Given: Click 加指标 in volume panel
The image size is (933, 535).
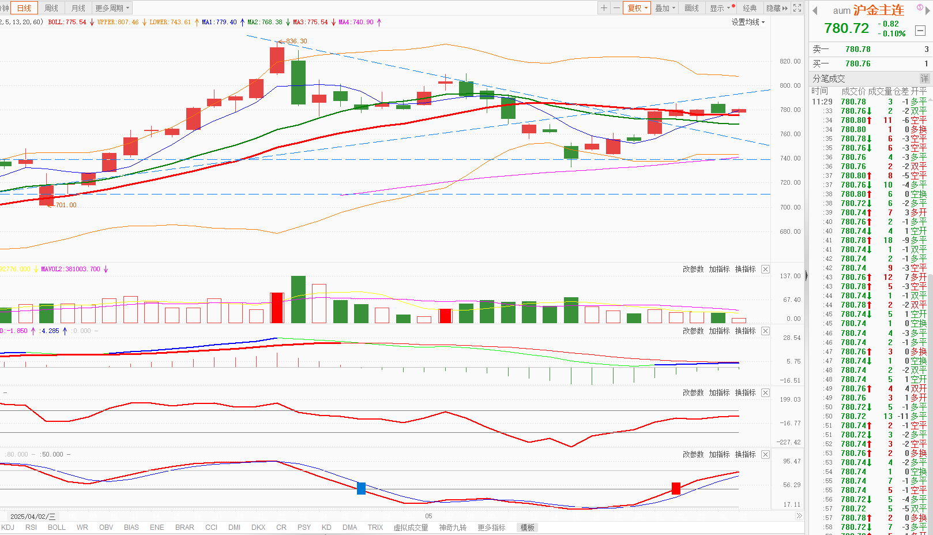Looking at the screenshot, I should point(719,270).
